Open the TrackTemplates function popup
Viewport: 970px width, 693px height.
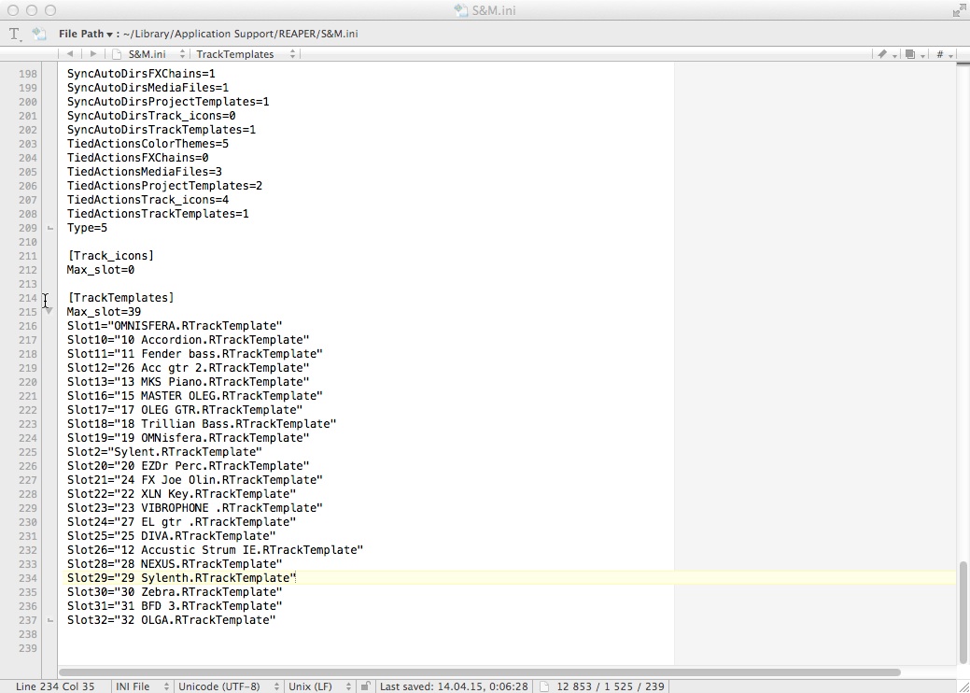point(246,54)
